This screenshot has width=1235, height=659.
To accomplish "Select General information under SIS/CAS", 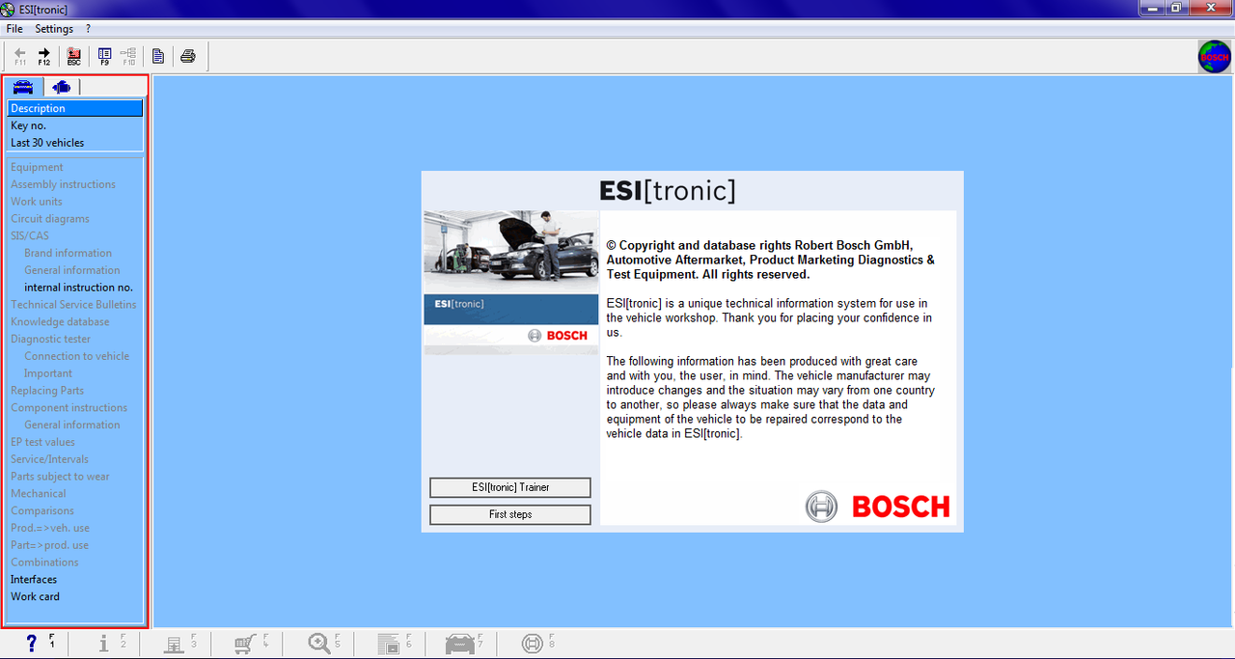I will (71, 270).
